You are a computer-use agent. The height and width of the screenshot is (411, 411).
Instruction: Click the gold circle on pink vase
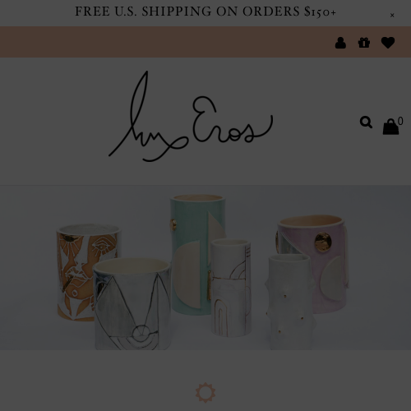(323, 242)
